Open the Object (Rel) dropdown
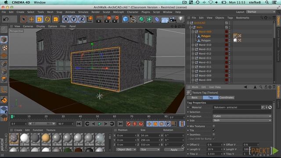 point(126,149)
